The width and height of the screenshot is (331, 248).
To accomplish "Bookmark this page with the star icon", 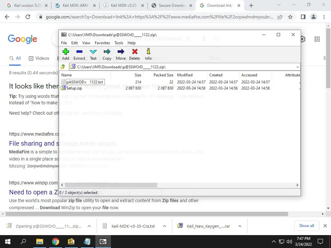I will pyautogui.click(x=290, y=17).
